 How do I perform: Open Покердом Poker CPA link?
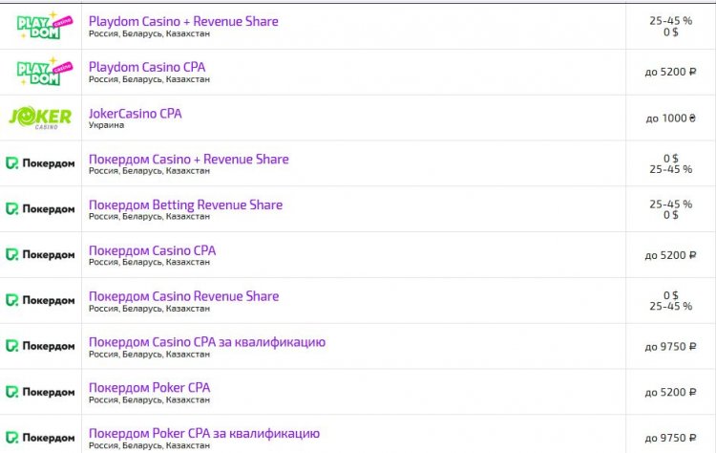click(149, 388)
